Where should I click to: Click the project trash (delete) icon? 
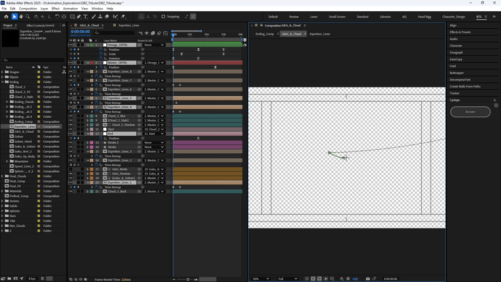click(42, 279)
